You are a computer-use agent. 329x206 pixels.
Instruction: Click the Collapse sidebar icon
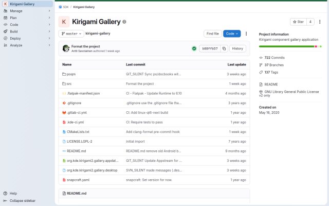coord(6,201)
